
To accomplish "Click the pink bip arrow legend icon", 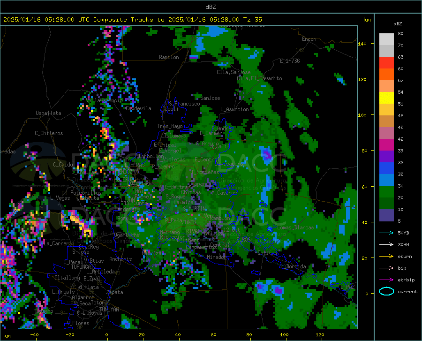I will coord(386,268).
